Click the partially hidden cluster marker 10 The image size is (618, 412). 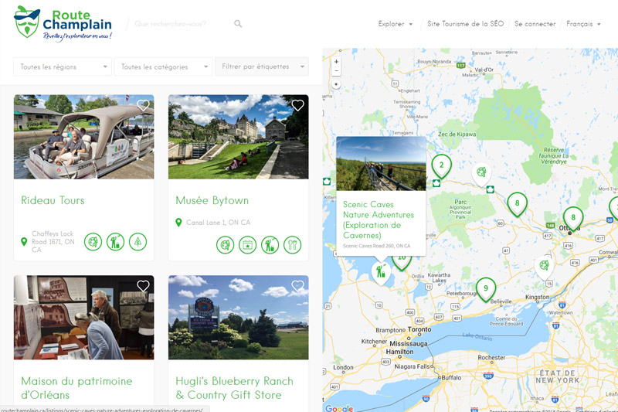pos(402,262)
